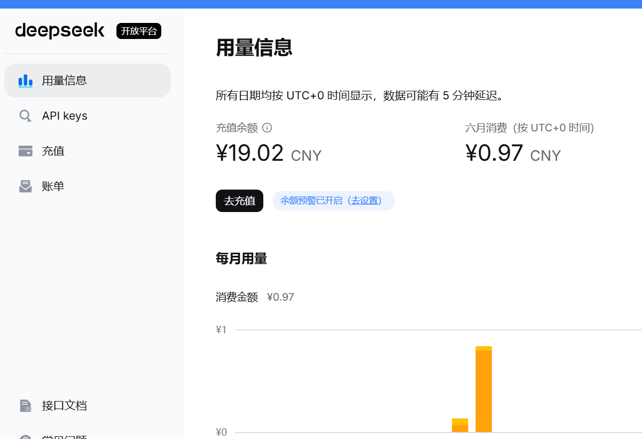Viewport: 642px width, 439px height.
Task: Click the bar chart icon beside 用量信息
Action: [x=25, y=81]
